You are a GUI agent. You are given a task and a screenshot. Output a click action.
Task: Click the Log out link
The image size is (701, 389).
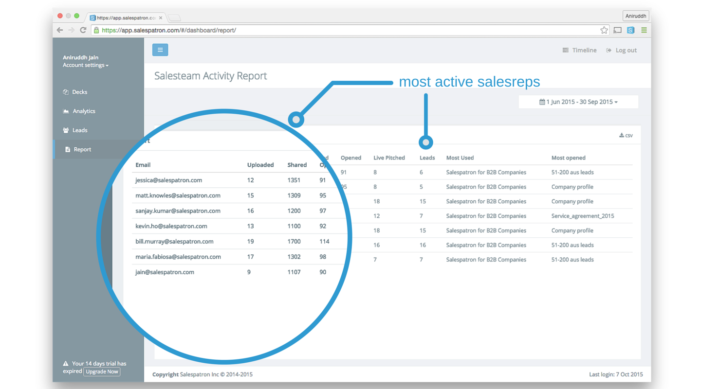[621, 50]
